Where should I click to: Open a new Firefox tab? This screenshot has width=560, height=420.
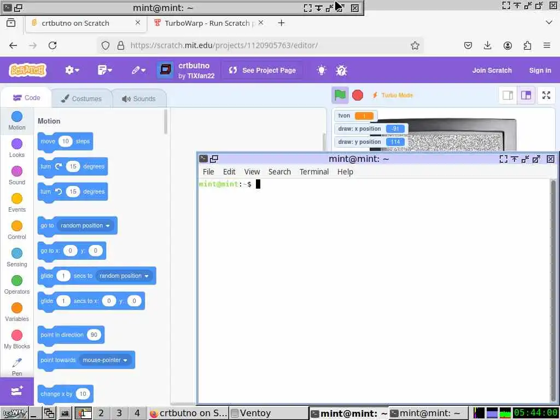(x=282, y=23)
